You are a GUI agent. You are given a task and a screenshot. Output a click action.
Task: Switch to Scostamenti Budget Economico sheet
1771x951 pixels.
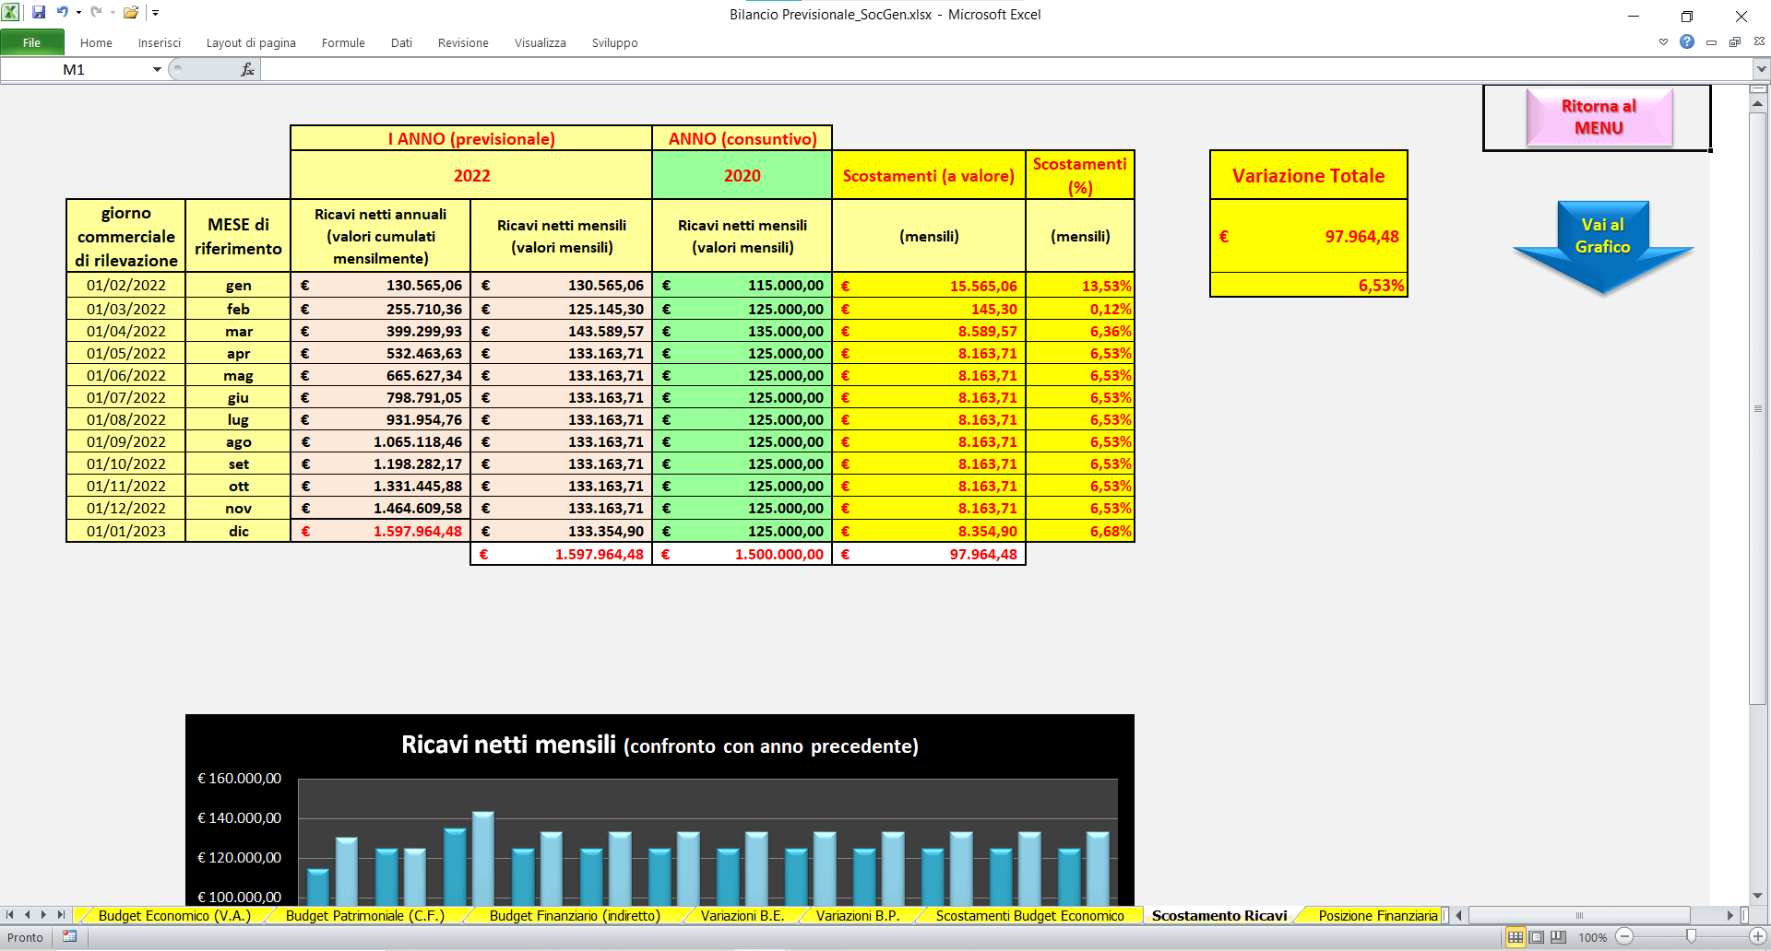click(x=1029, y=915)
